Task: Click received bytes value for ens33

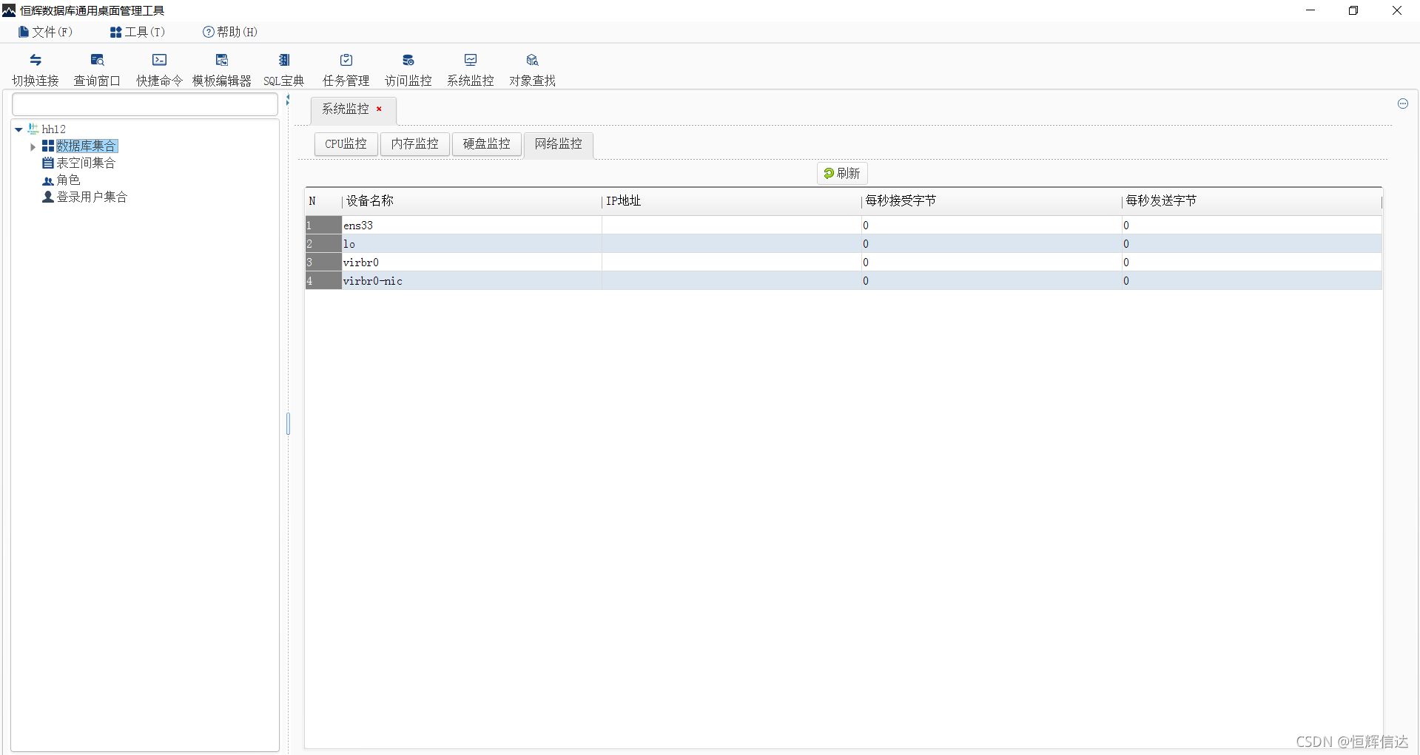Action: (992, 226)
